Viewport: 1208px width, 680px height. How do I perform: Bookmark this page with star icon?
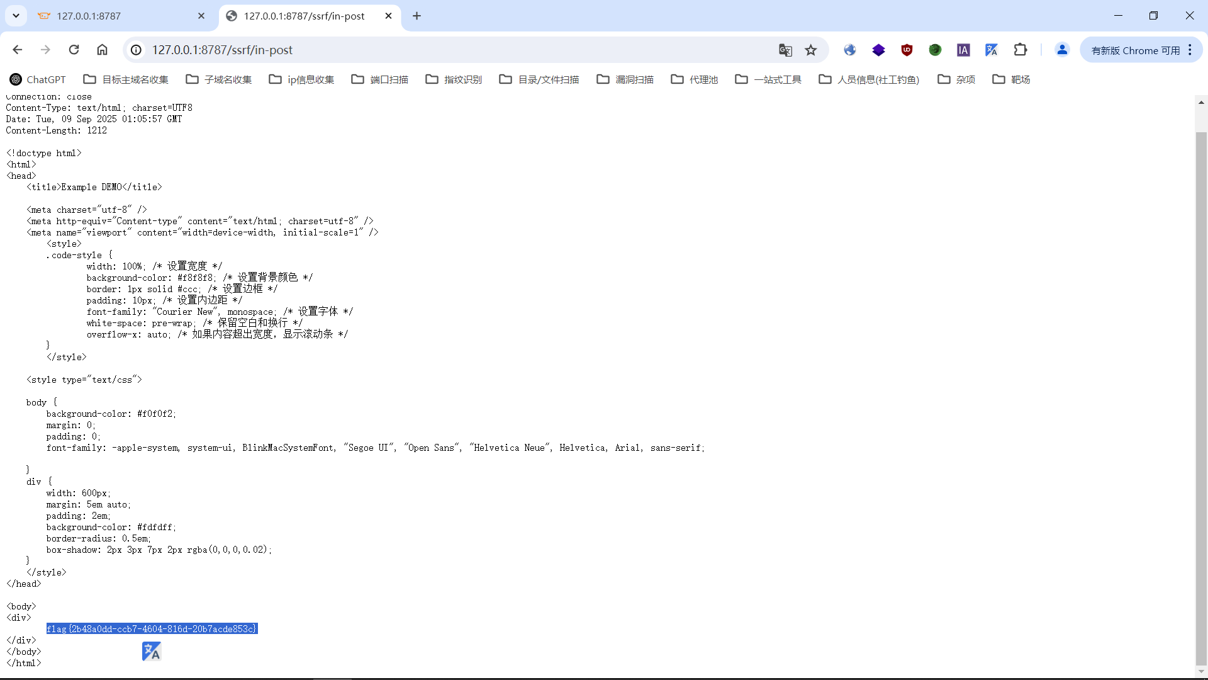[x=811, y=50]
